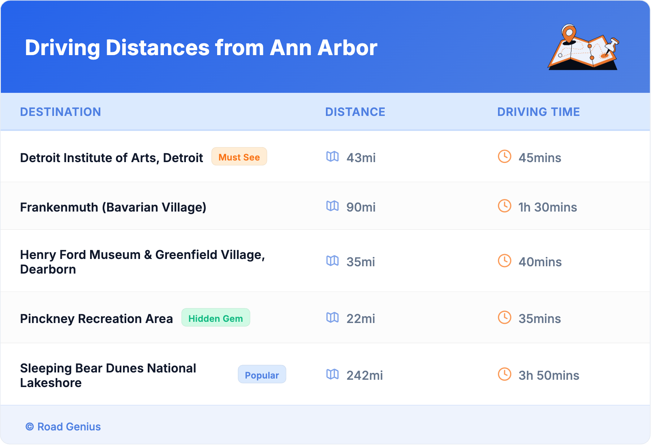Click the Driving Time column header
This screenshot has height=445, width=651.
click(538, 112)
